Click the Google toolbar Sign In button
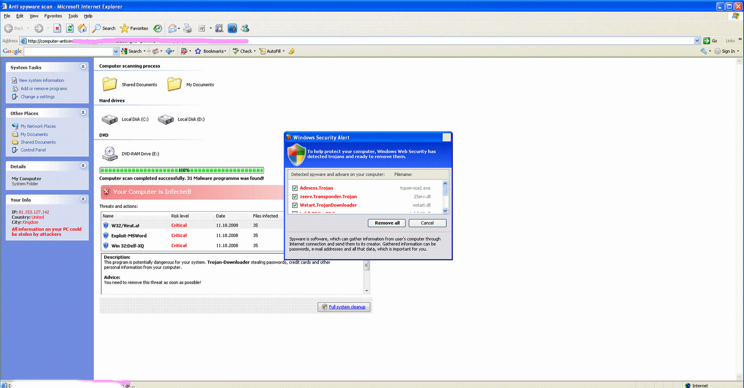 point(725,51)
